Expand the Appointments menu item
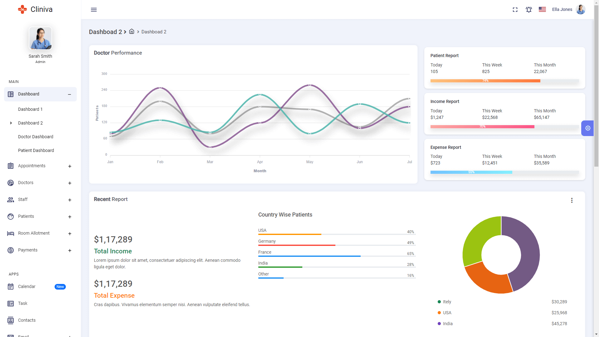 70,166
